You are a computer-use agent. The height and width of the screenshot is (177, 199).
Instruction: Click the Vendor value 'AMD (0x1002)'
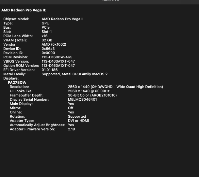[x=54, y=44]
